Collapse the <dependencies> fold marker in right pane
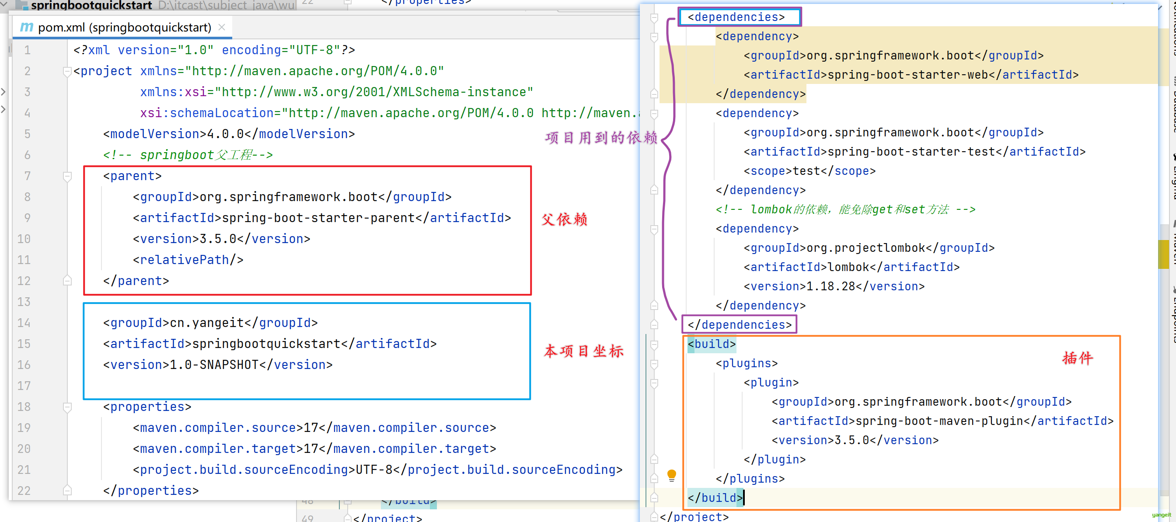The width and height of the screenshot is (1176, 522). [654, 17]
